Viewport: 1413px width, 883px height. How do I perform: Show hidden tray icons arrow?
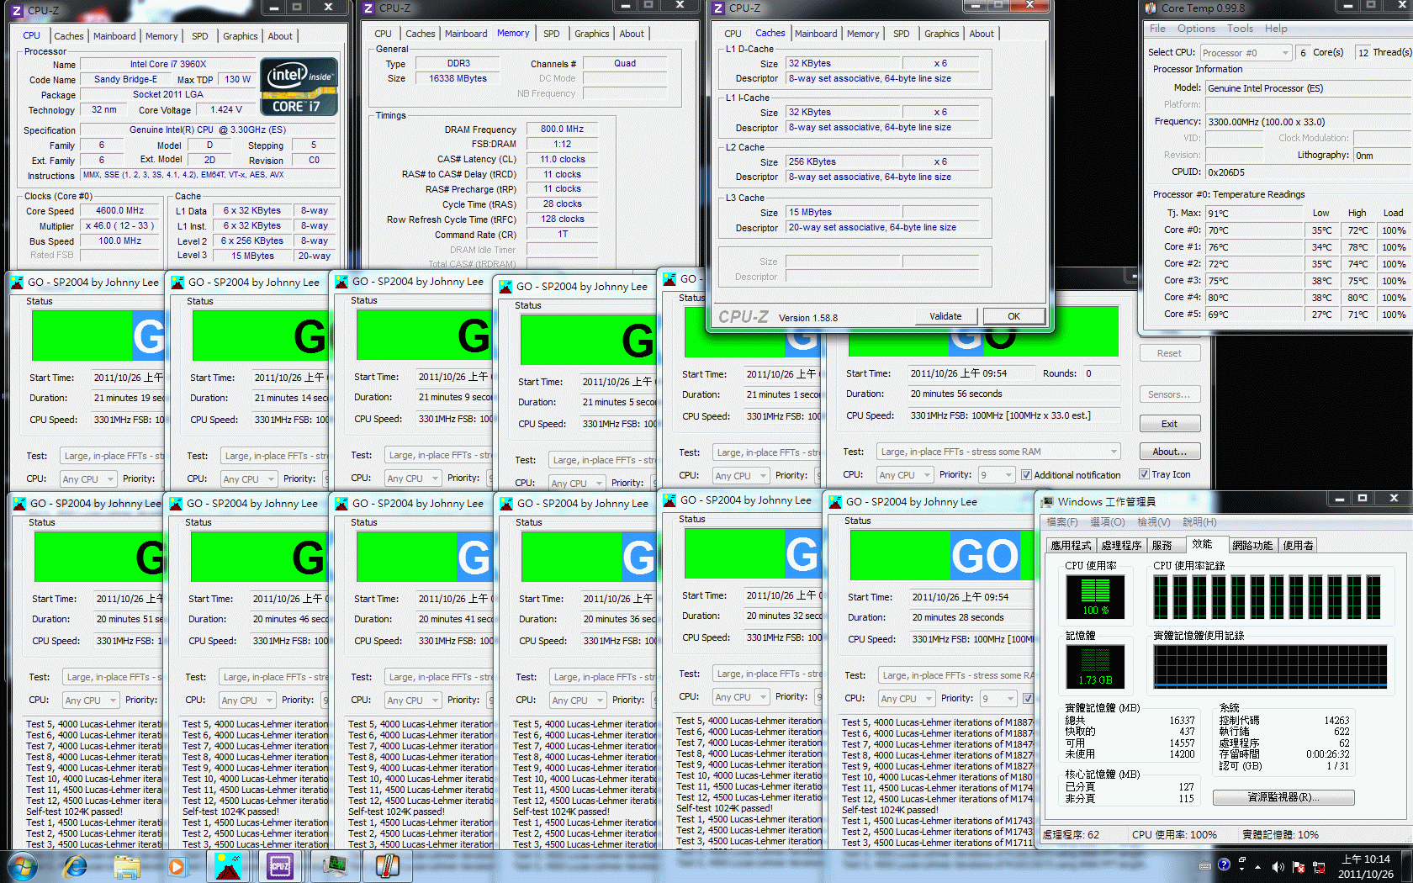click(1257, 866)
